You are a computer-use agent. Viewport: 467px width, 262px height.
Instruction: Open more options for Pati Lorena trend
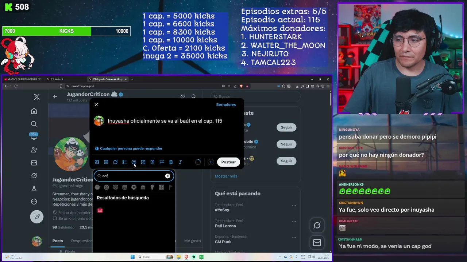coord(294,221)
